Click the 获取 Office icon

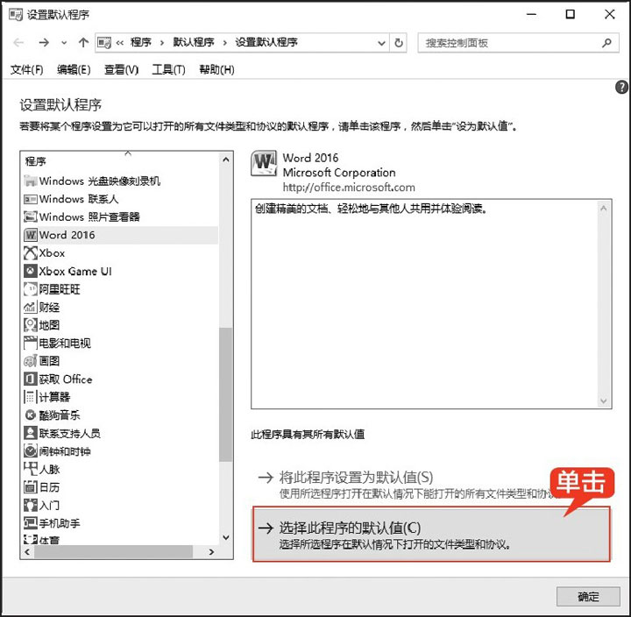pyautogui.click(x=32, y=379)
